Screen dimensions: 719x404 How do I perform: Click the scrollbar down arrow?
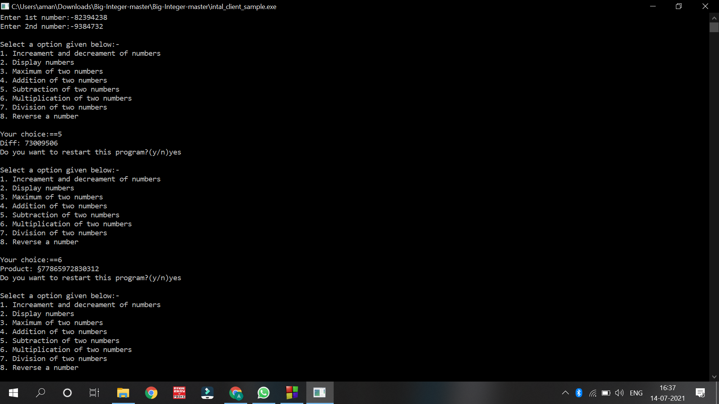click(714, 377)
